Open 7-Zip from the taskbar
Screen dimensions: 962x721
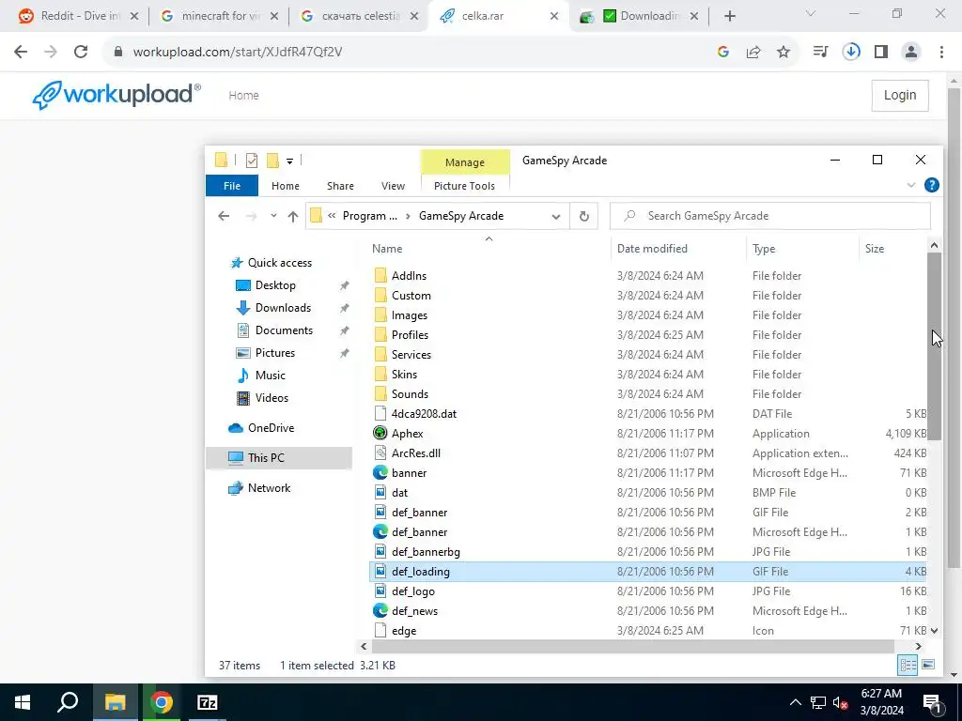point(208,702)
